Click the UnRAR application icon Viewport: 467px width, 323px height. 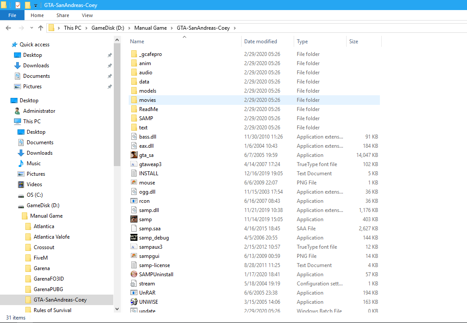(x=134, y=293)
